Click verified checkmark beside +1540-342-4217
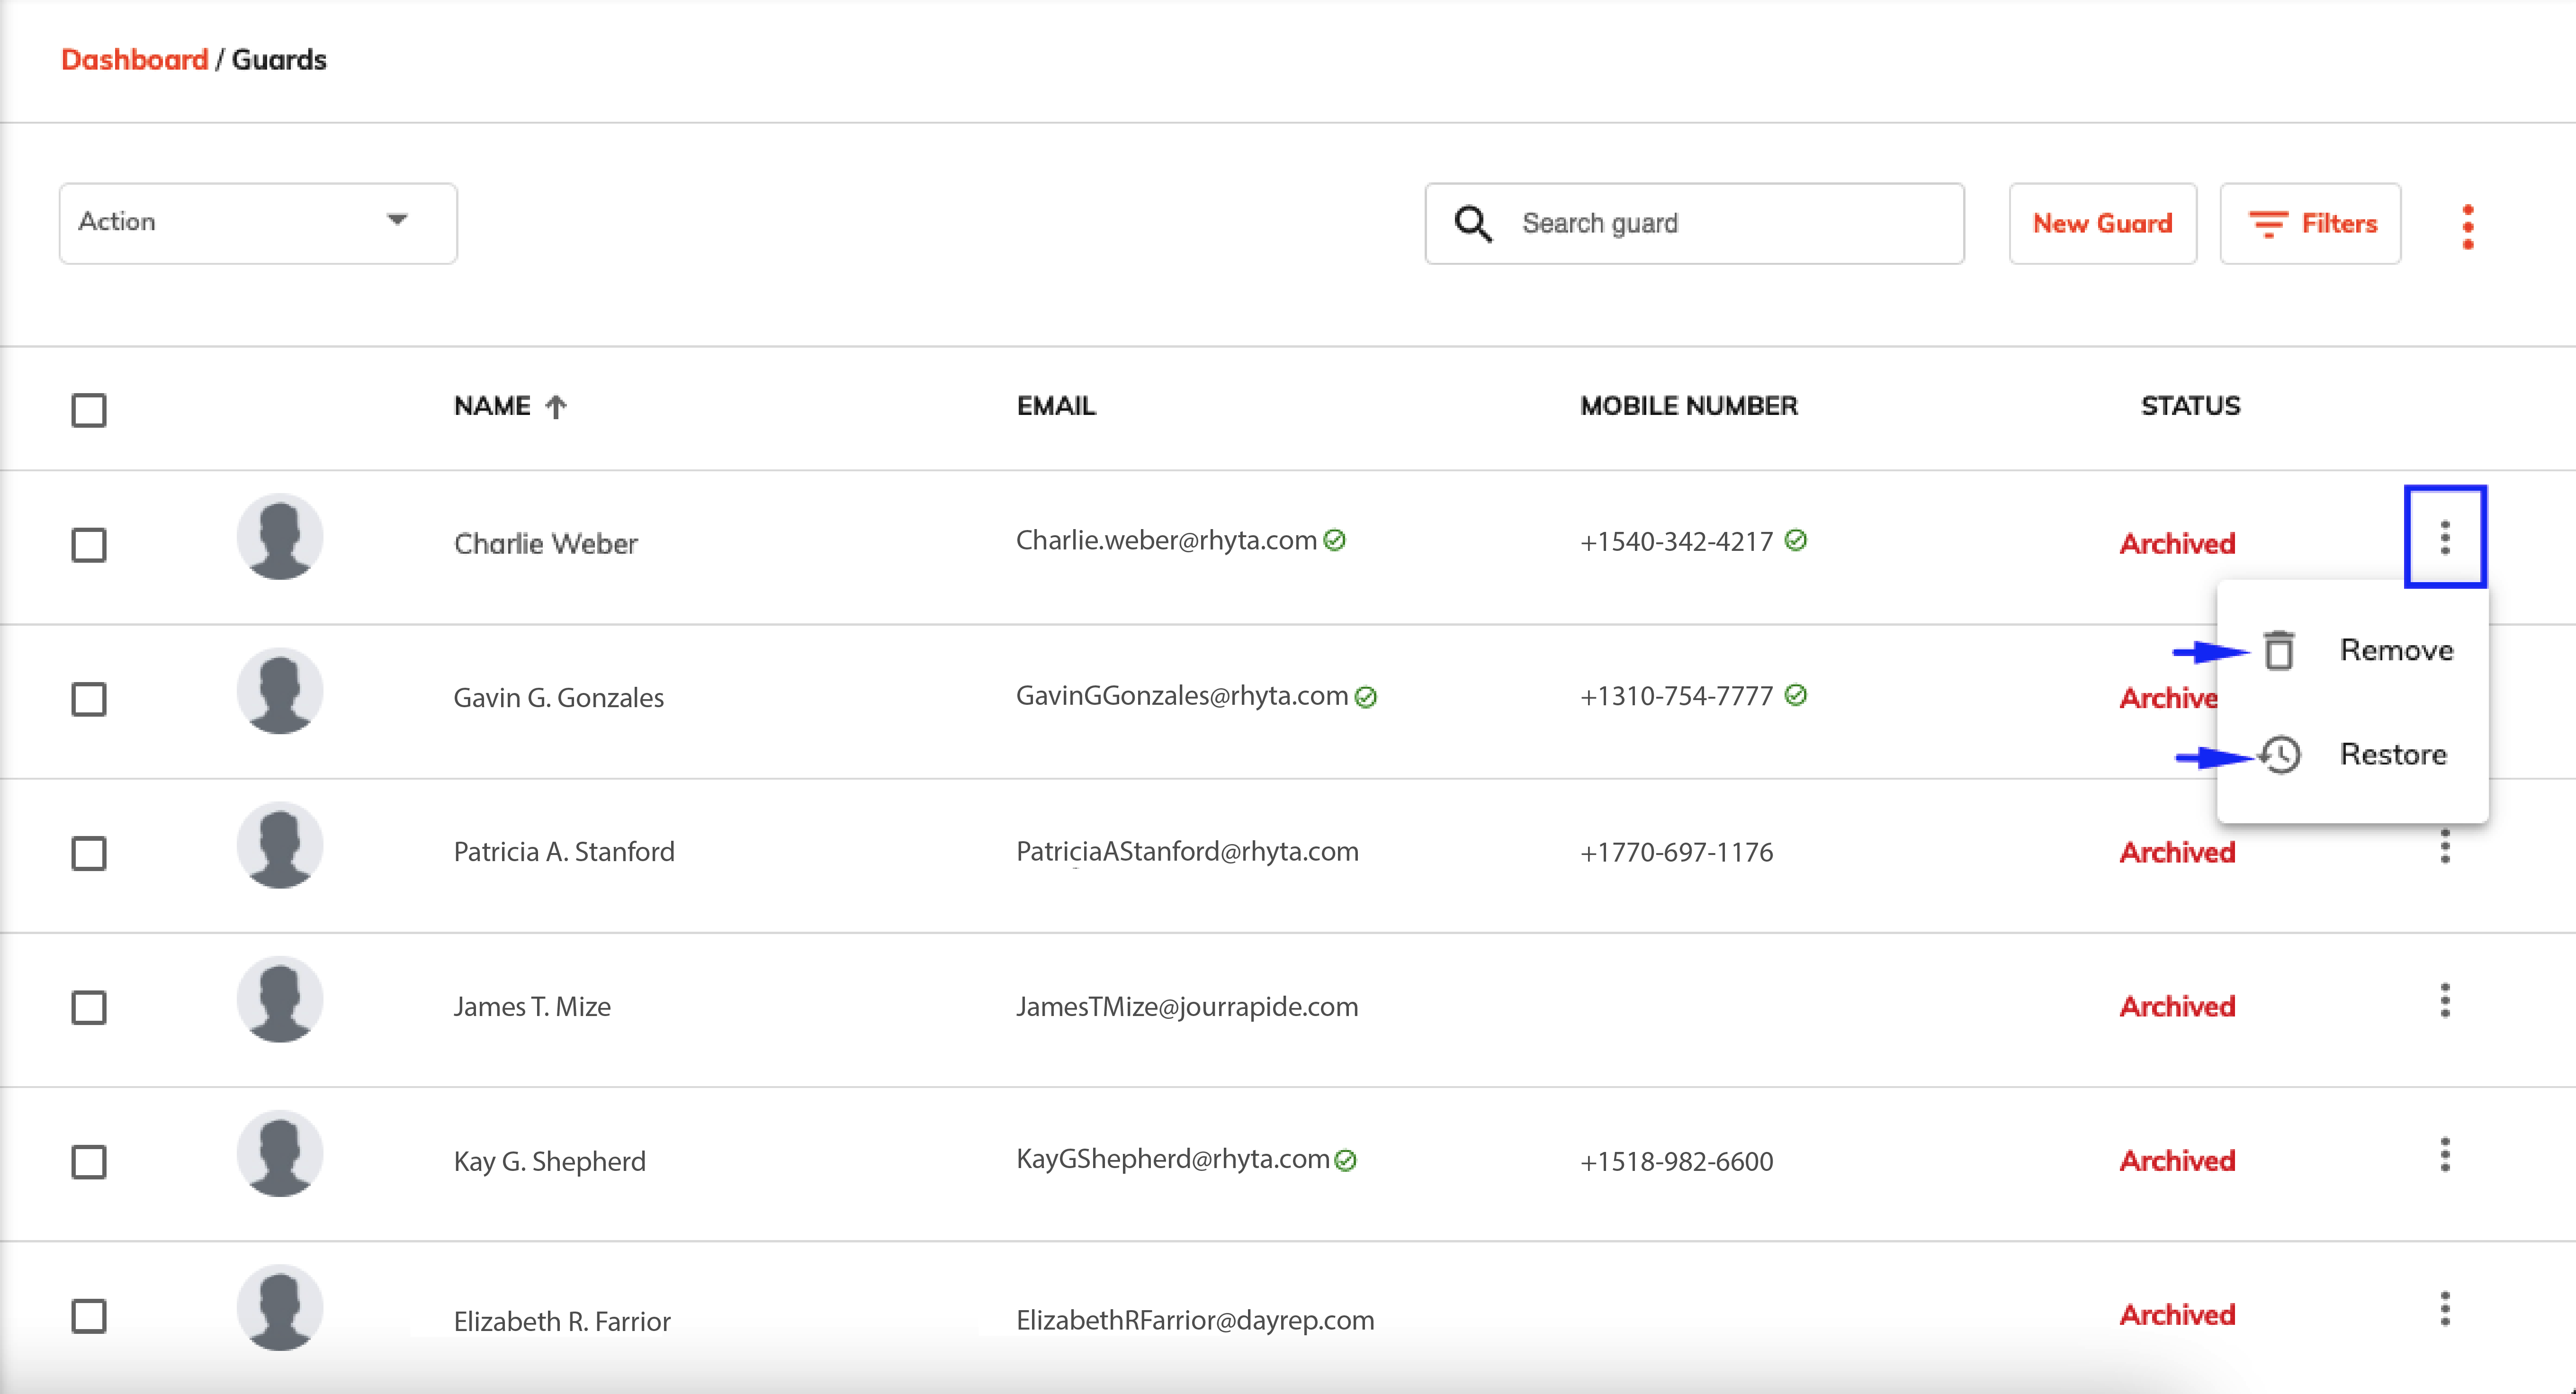 point(1796,540)
